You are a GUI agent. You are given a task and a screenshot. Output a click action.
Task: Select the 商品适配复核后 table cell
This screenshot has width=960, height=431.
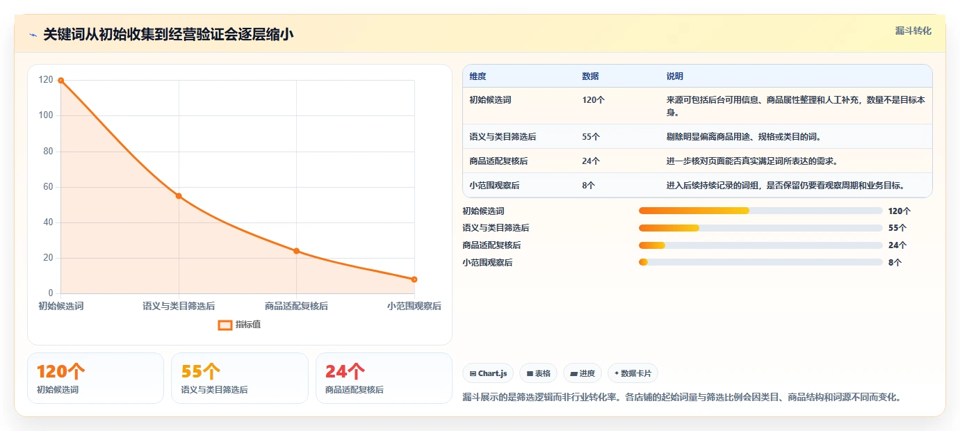498,161
